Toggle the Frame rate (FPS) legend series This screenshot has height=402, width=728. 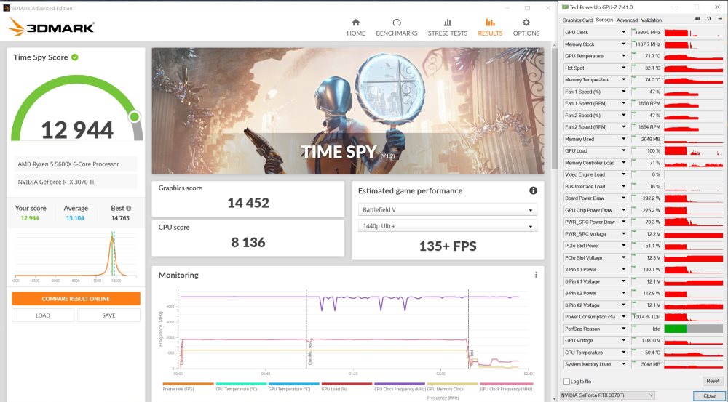pos(188,387)
